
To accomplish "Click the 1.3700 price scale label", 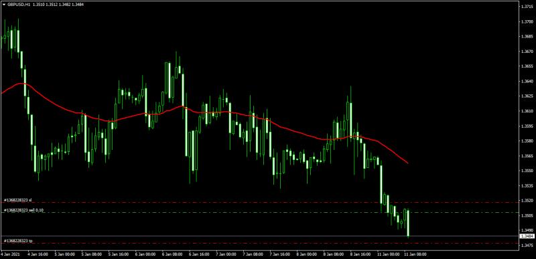I will pos(527,21).
